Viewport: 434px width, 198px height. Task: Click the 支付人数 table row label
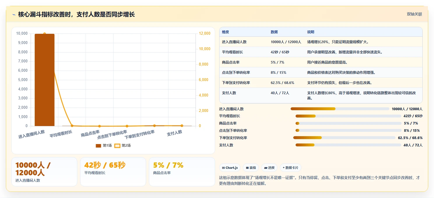[x=229, y=93]
